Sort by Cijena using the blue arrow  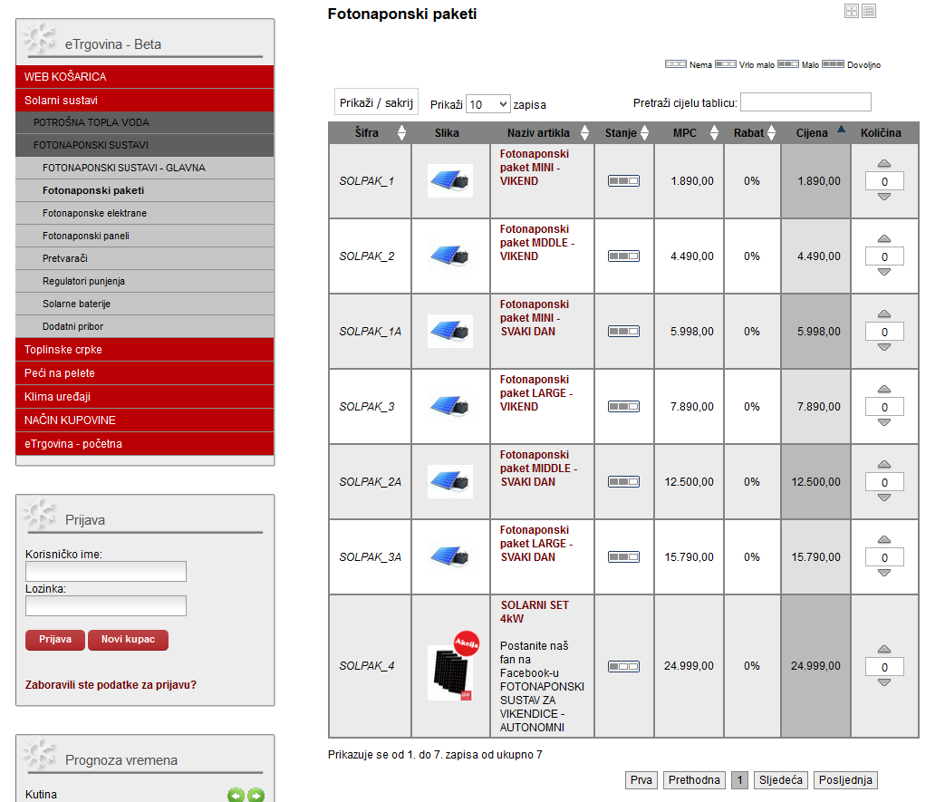[x=842, y=130]
